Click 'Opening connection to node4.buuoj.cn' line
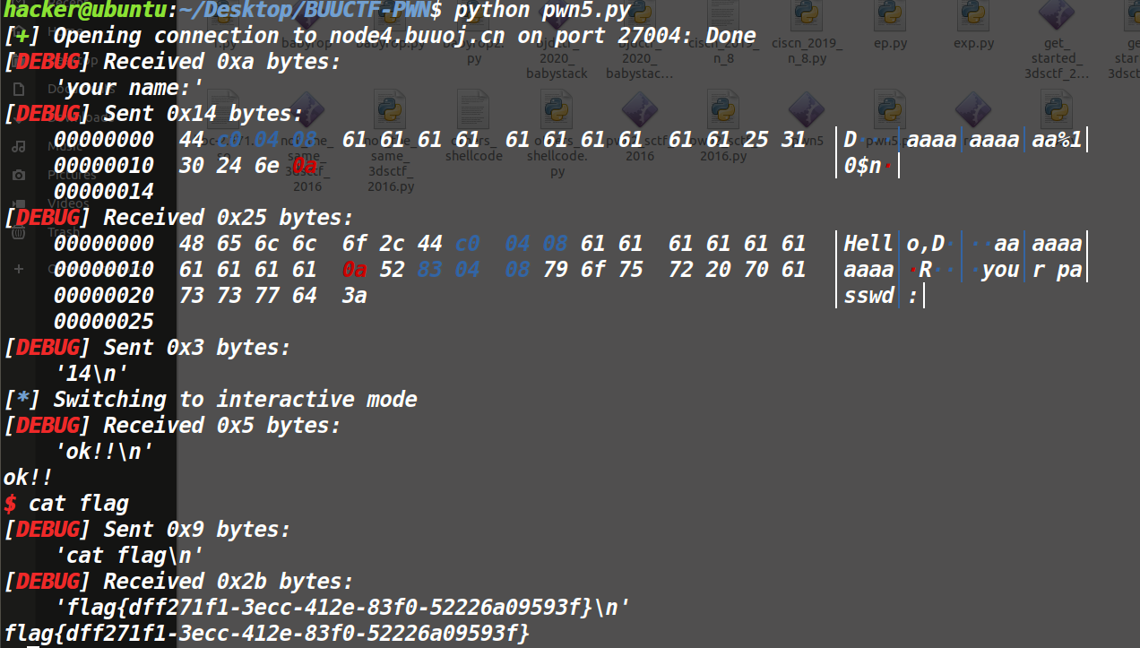 [380, 37]
